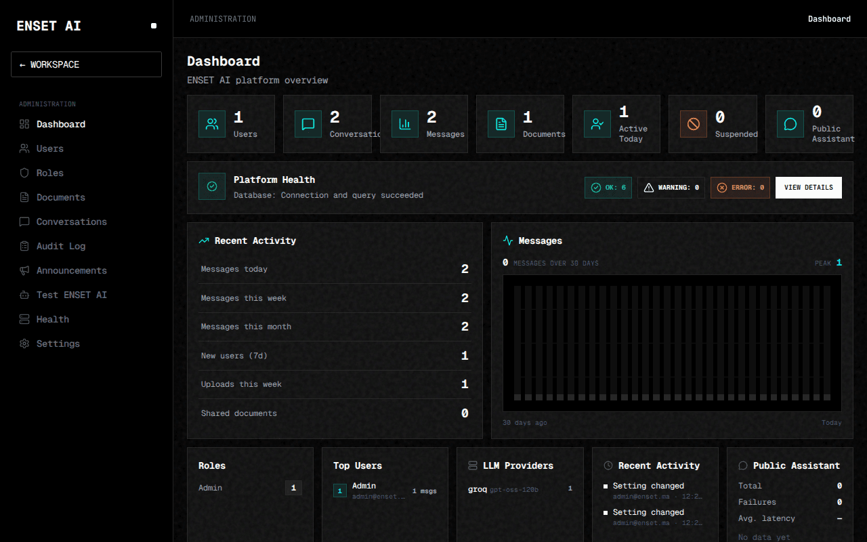Open Conversations from the sidebar
The image size is (867, 542).
click(86, 222)
